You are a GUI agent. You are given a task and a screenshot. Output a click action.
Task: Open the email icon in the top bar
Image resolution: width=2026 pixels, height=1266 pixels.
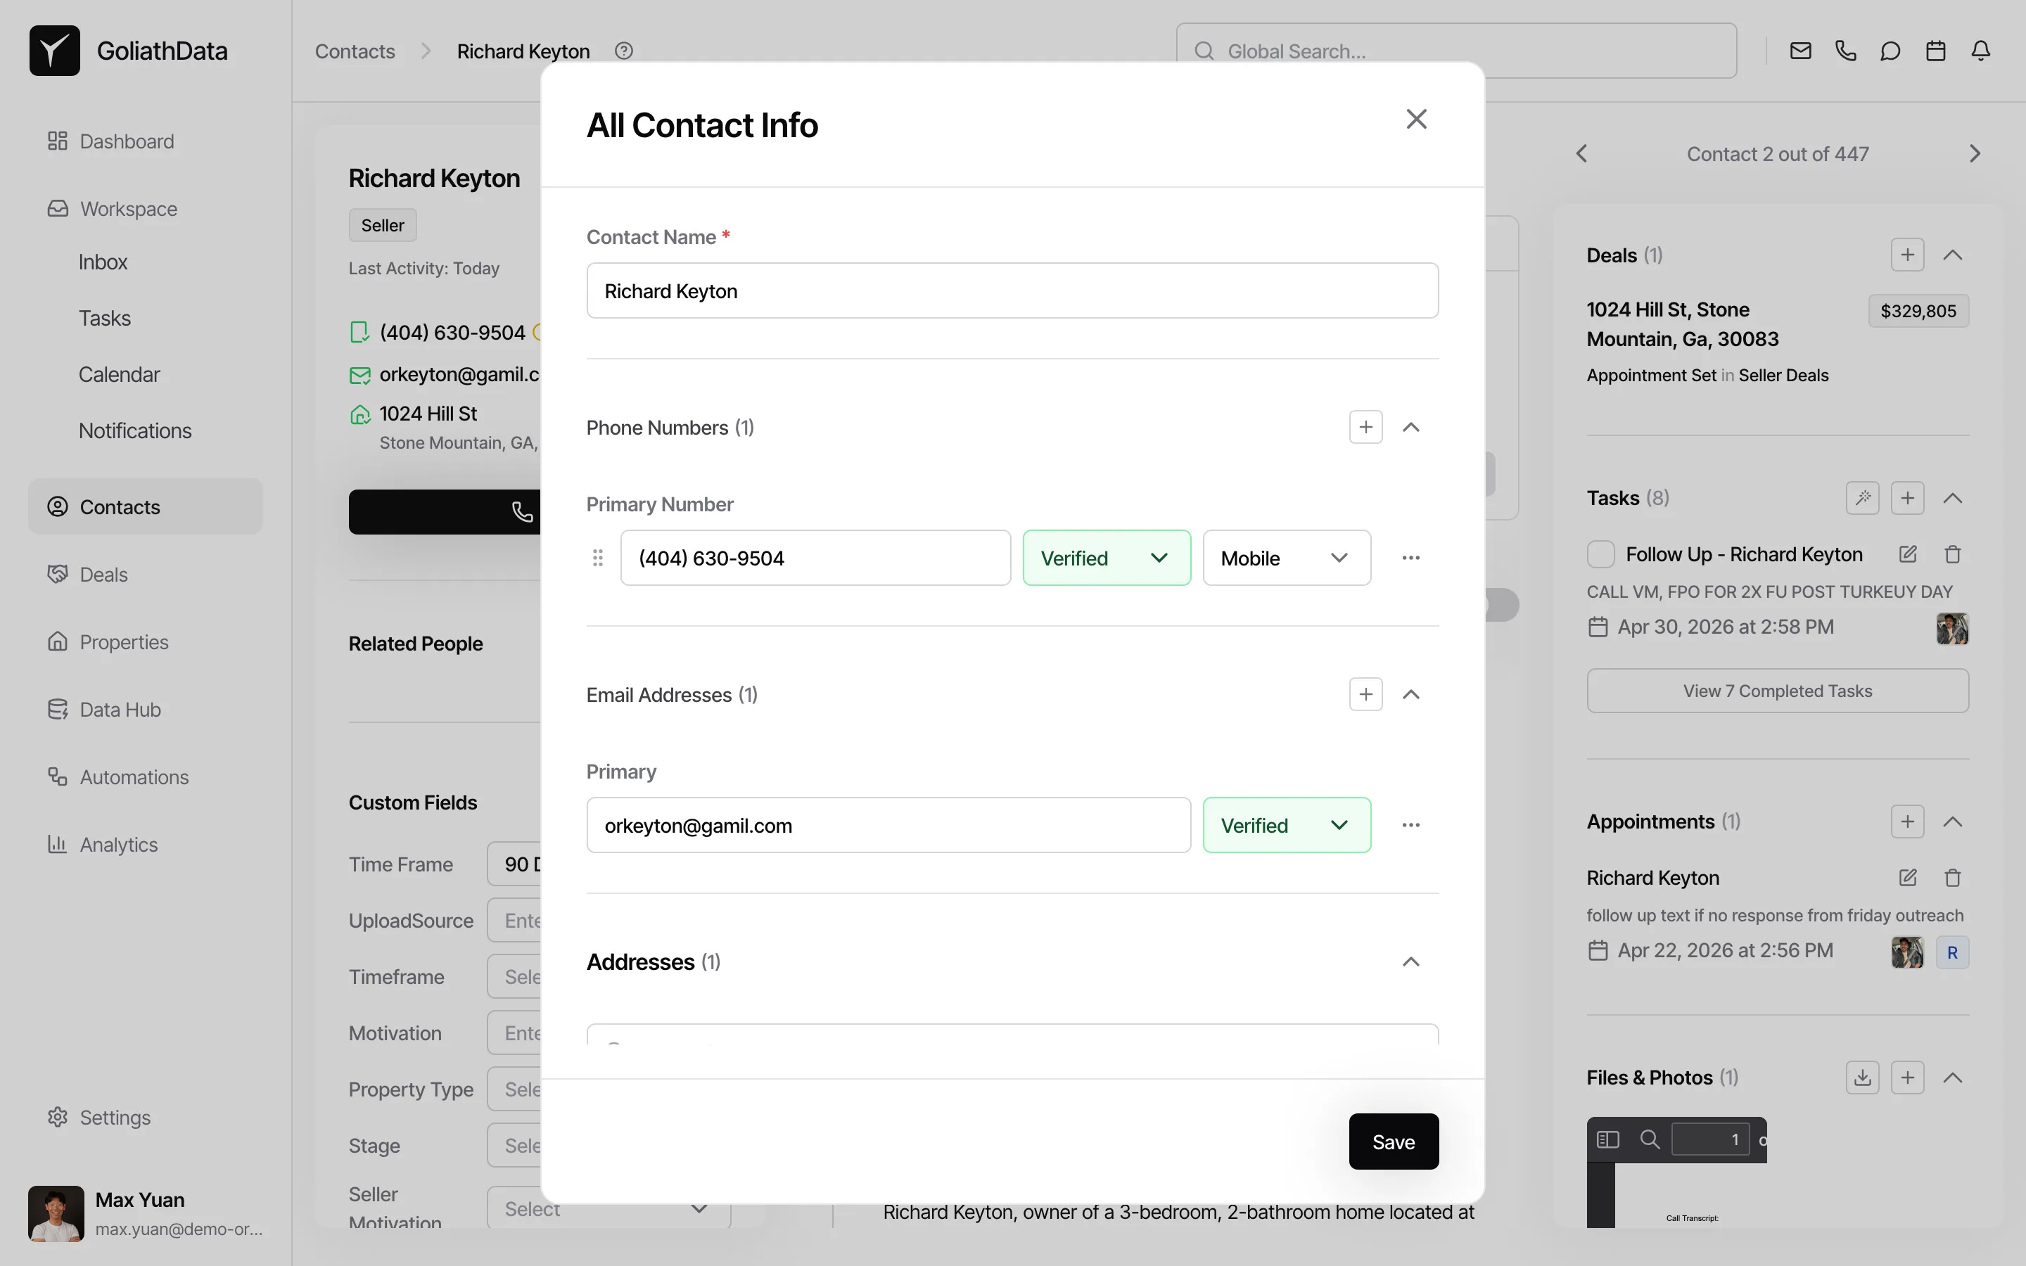click(1800, 50)
